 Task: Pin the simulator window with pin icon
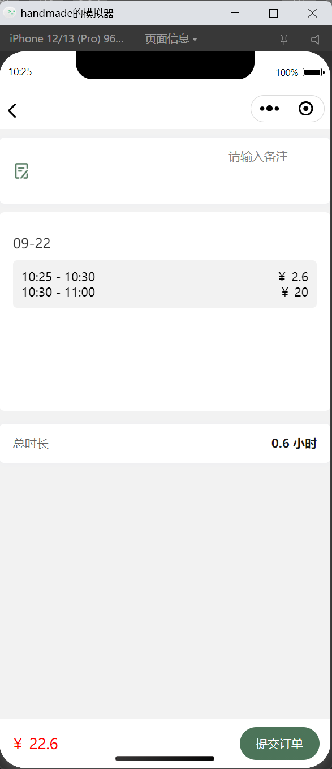(x=284, y=39)
